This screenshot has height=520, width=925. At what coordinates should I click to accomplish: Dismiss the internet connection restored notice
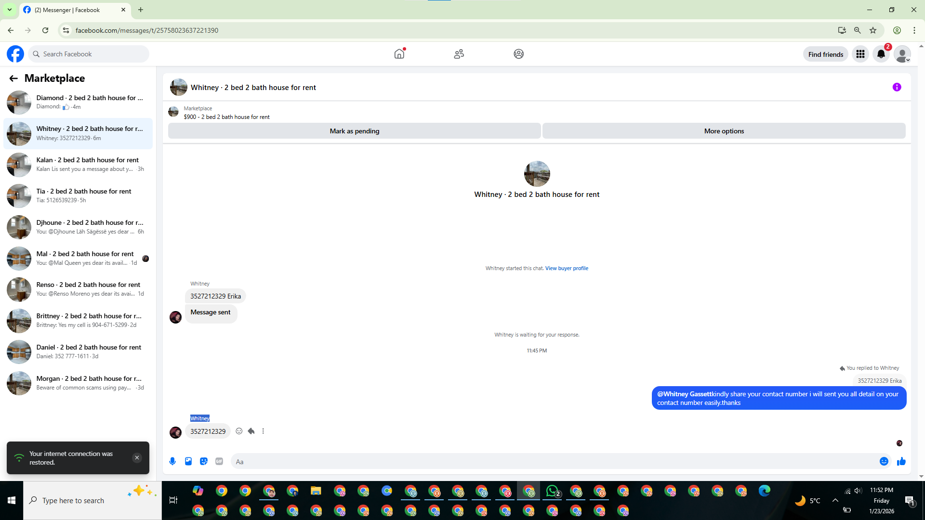coord(137,458)
